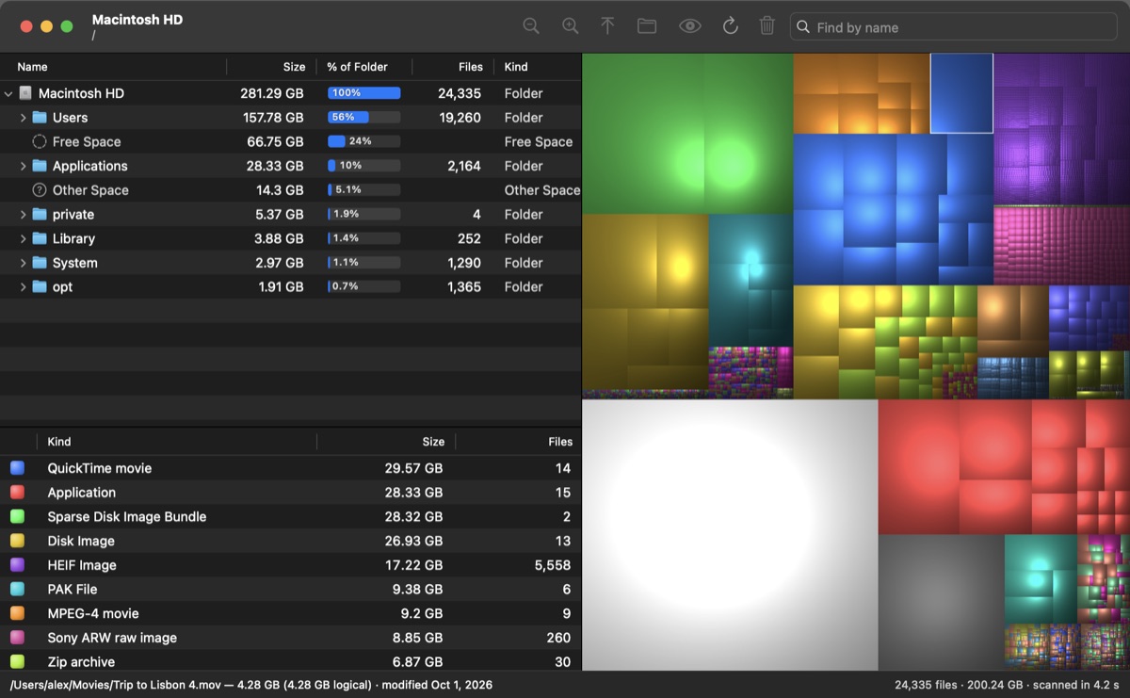
Task: Click the move to Trash icon
Action: click(x=767, y=26)
